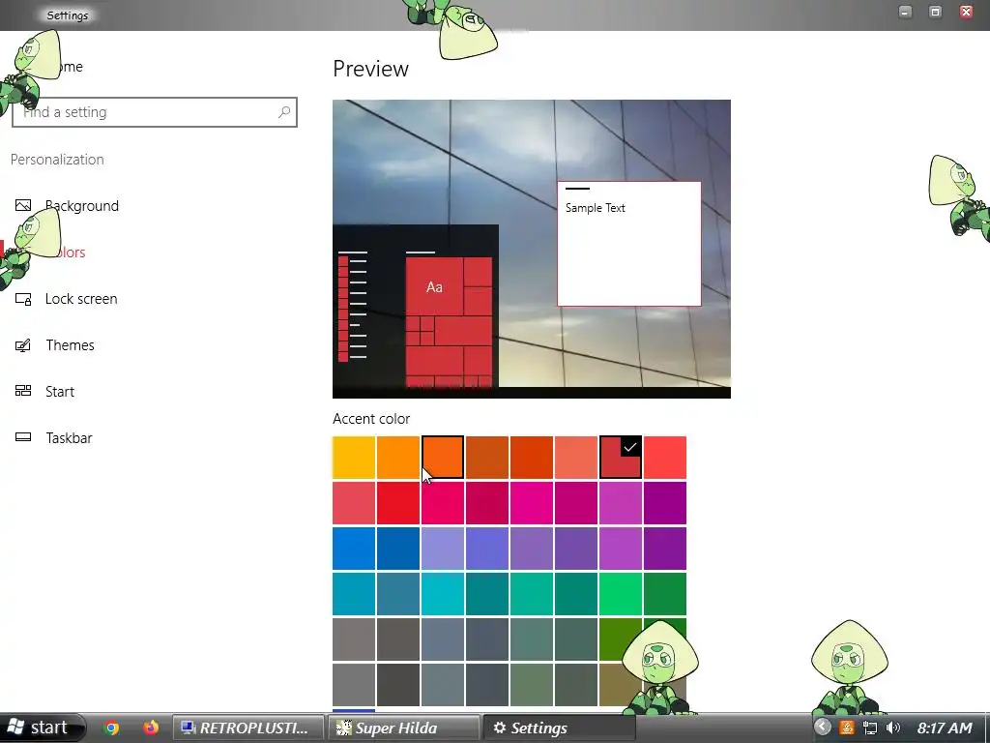Open the Lock screen settings page
Image resolution: width=990 pixels, height=743 pixels.
click(81, 299)
